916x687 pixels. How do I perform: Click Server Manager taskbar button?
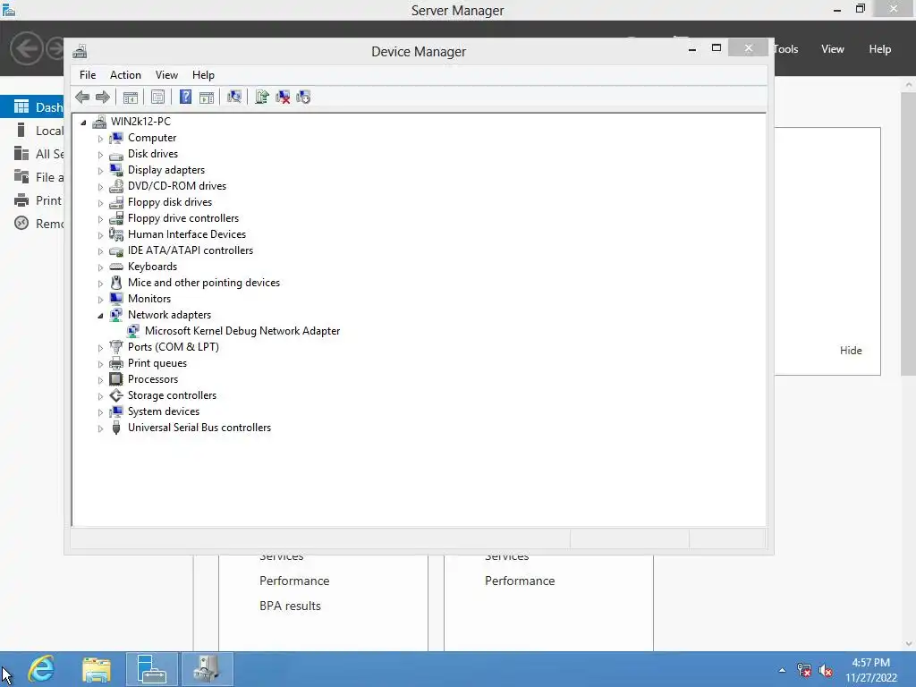(152, 669)
